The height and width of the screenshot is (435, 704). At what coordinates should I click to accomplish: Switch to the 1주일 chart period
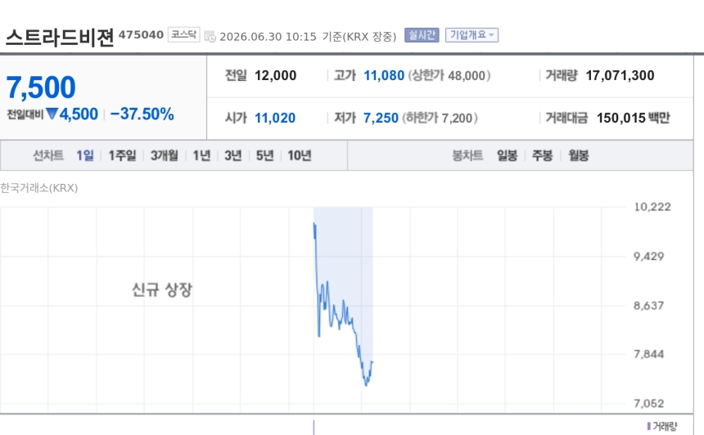tap(122, 155)
